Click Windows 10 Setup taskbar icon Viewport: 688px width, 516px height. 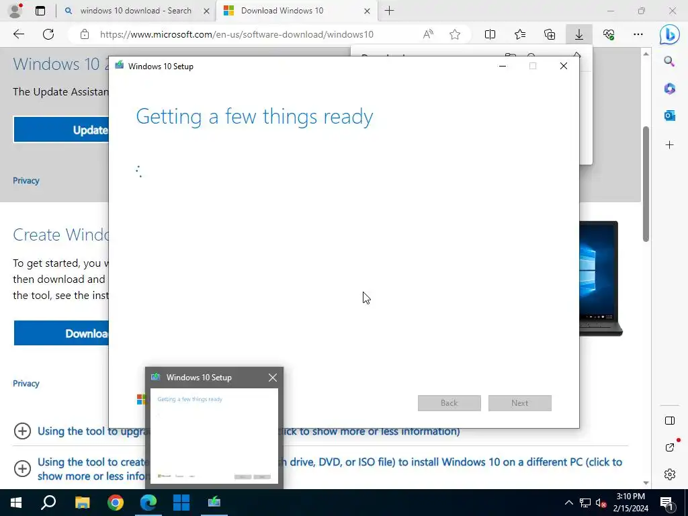(x=214, y=503)
